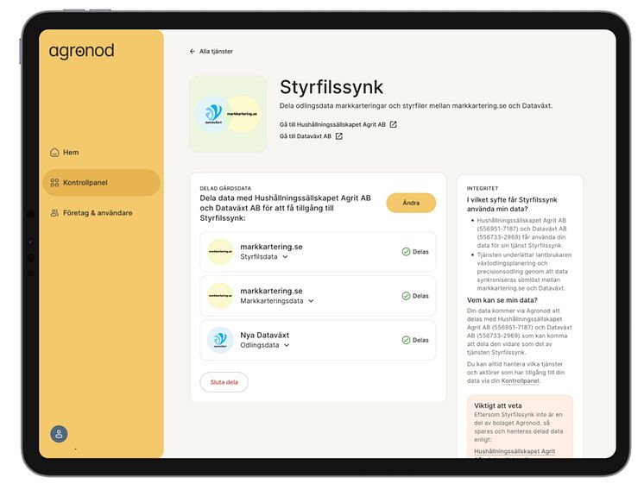Open Företag & användare in the sidebar

tap(97, 213)
